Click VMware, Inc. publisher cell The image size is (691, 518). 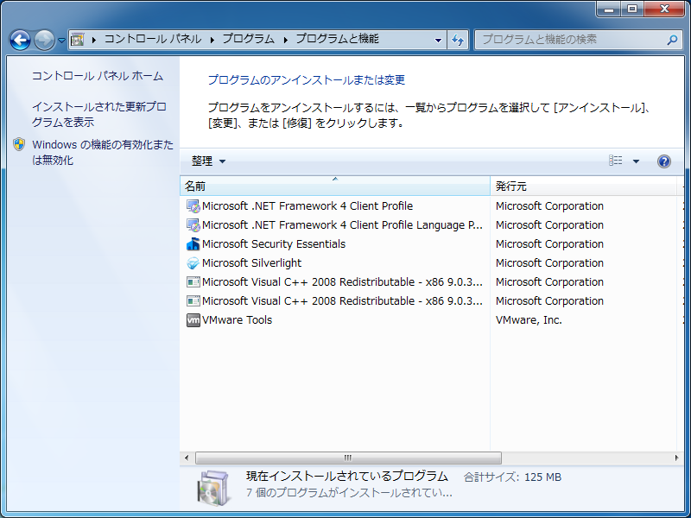[529, 319]
